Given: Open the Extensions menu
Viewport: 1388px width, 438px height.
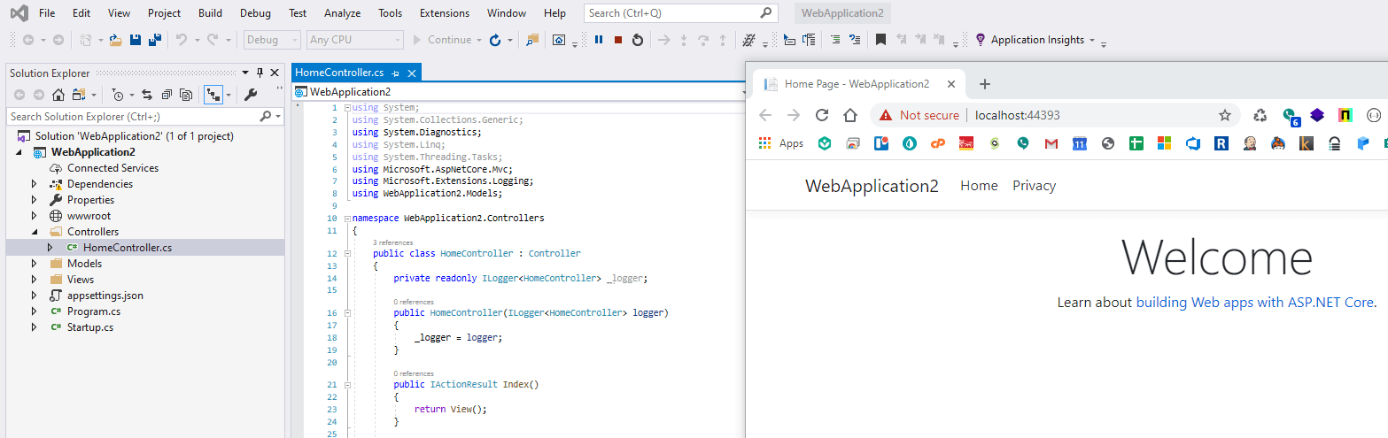Looking at the screenshot, I should tap(445, 13).
